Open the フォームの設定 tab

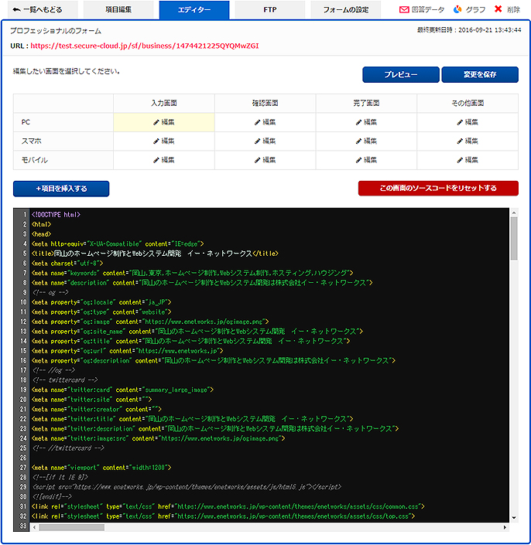pos(345,9)
